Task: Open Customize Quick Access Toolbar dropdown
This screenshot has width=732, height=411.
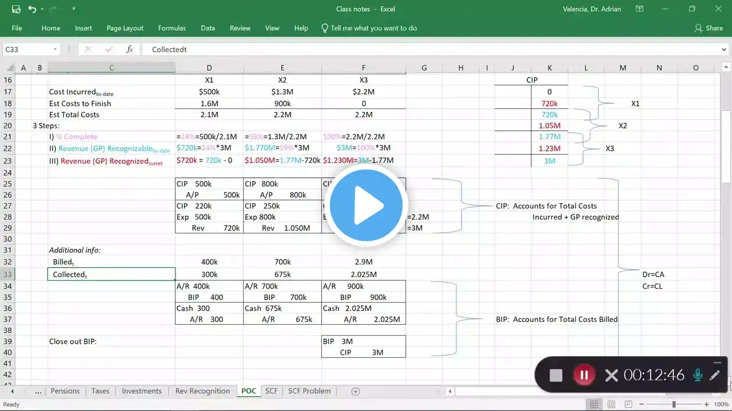Action: (74, 9)
